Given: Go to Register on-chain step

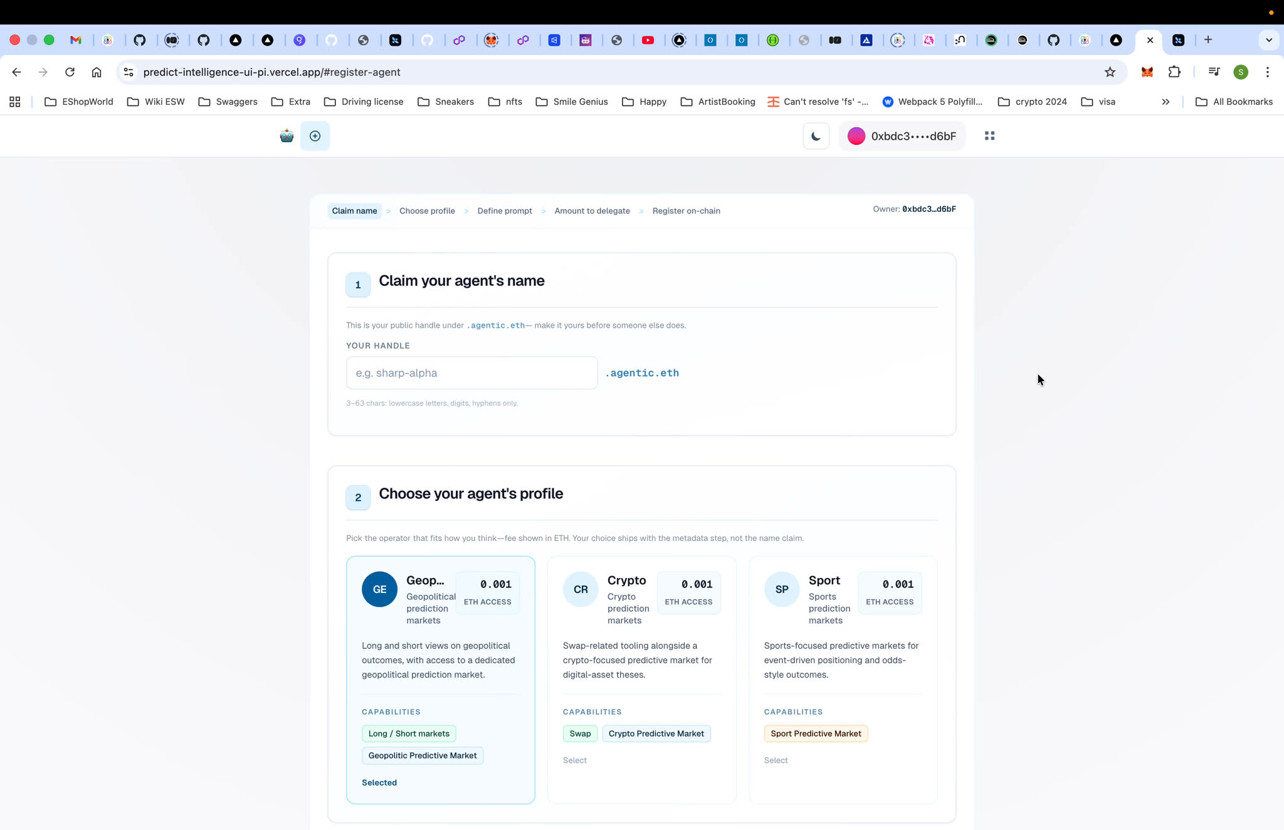Looking at the screenshot, I should click(686, 211).
